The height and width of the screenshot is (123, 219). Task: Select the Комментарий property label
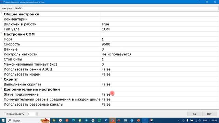16,19
